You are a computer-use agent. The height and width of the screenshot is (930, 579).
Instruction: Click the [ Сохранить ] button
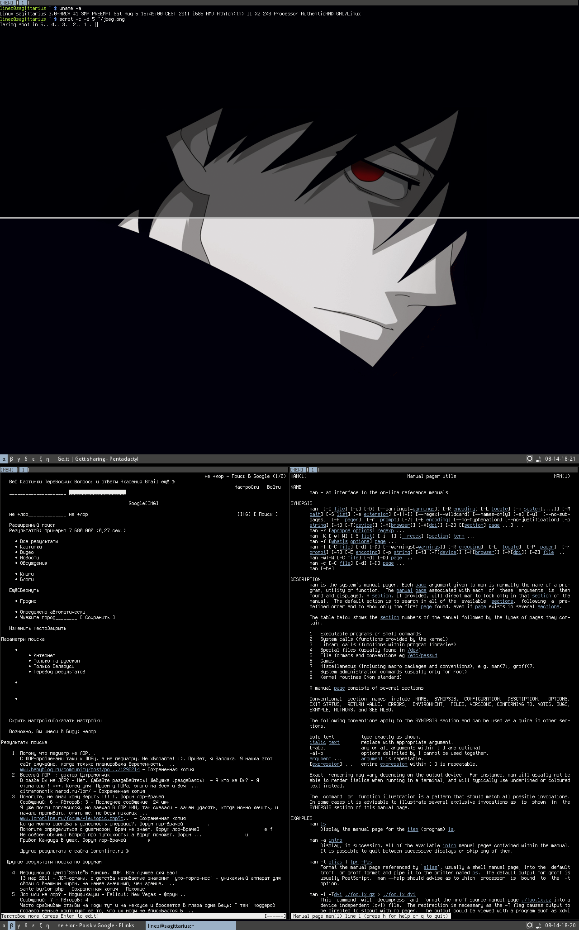[x=97, y=617]
